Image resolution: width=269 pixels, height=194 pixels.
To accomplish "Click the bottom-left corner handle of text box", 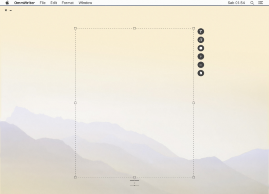I will pyautogui.click(x=75, y=177).
